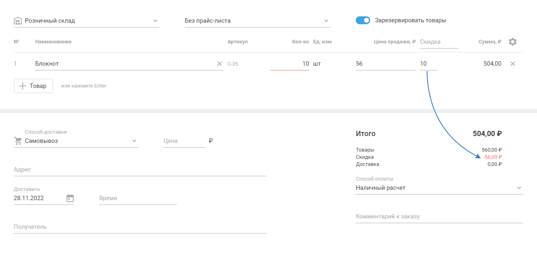Toggle Зарезервировать товары switch

(363, 20)
